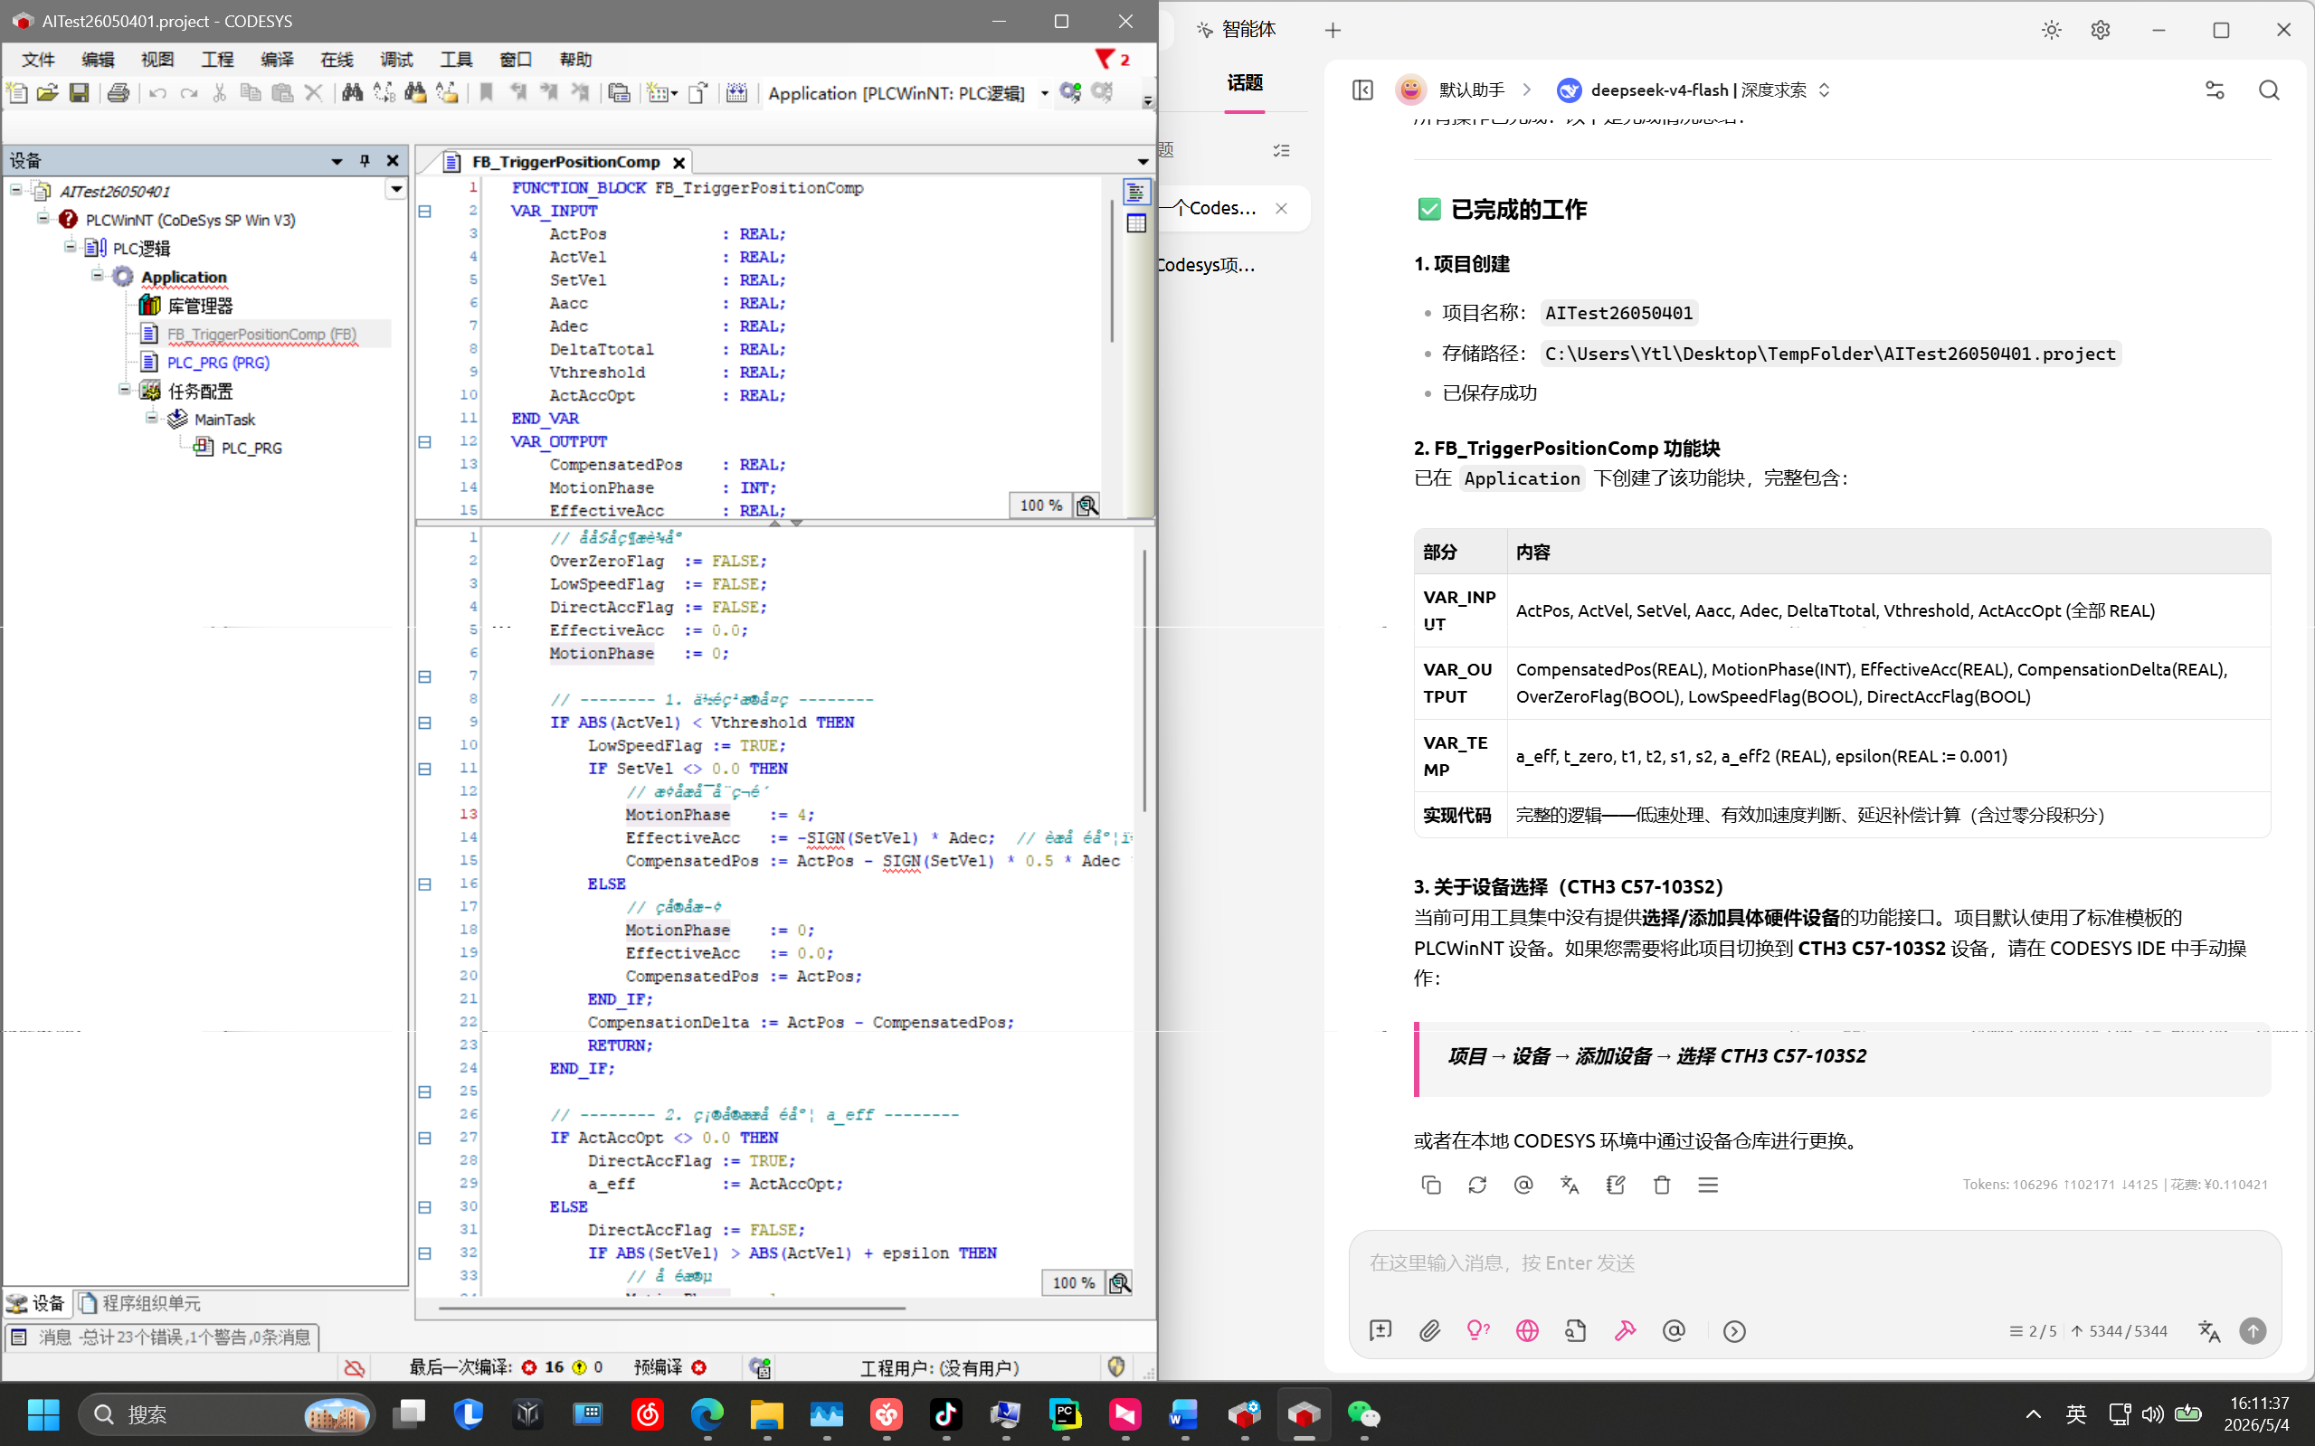Click the pink hammer tools icon

pyautogui.click(x=1626, y=1331)
